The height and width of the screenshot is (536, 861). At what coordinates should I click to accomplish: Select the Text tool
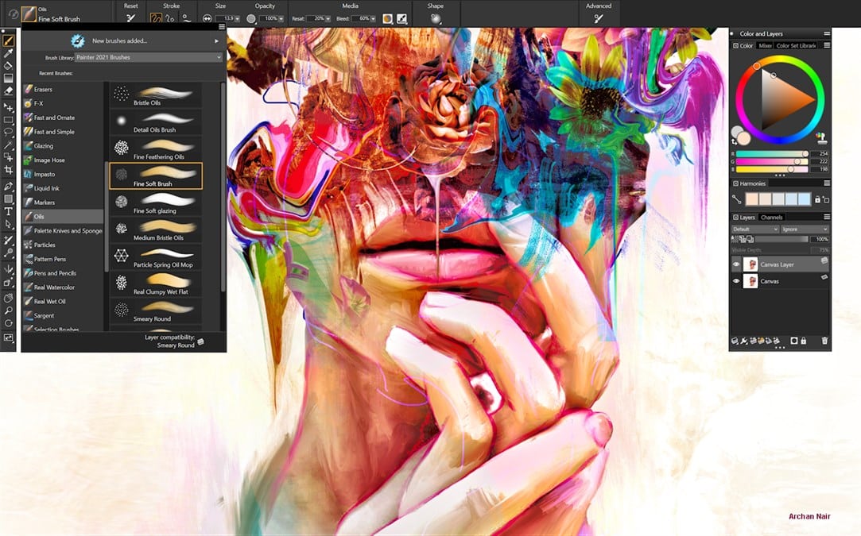point(9,211)
